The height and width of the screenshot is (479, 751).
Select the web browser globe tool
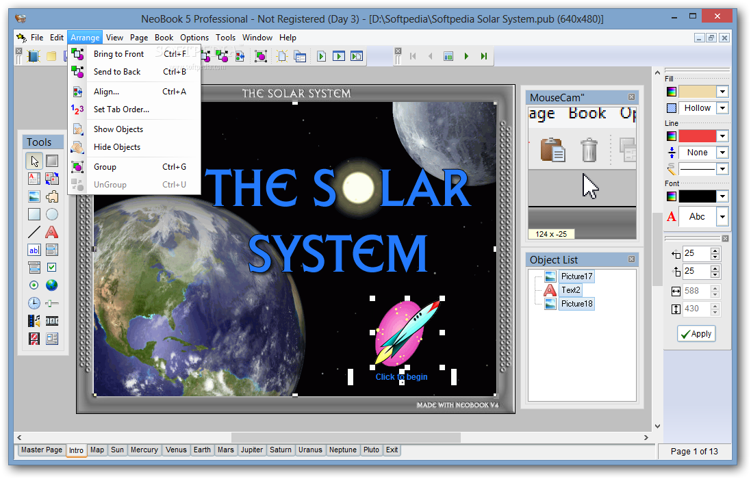52,285
